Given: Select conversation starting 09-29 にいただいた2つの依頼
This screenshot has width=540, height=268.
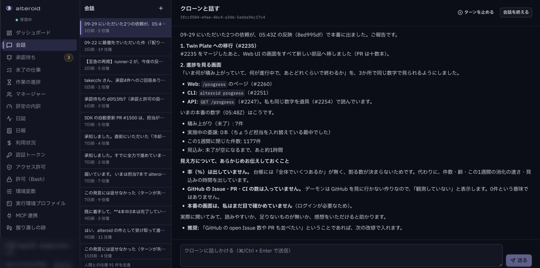Looking at the screenshot, I should tap(126, 27).
